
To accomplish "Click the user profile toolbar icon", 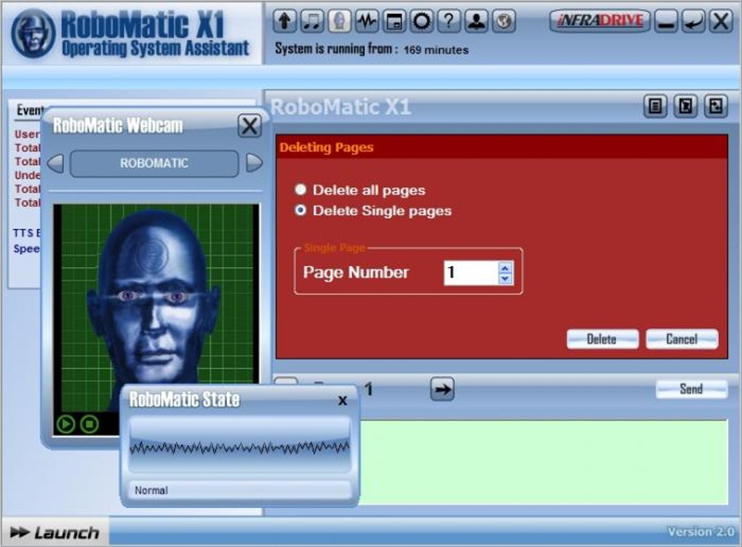I will coord(476,21).
